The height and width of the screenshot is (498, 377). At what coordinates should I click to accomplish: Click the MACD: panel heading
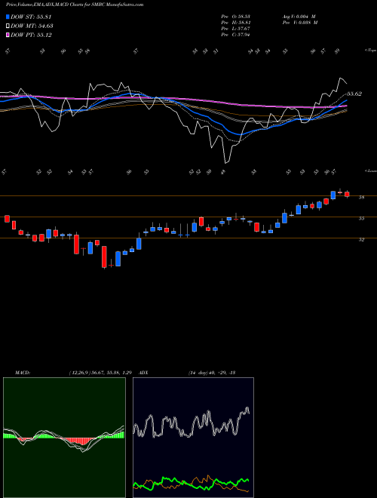click(x=23, y=373)
